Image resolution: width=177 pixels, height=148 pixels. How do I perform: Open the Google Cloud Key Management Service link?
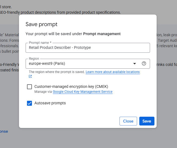(83, 92)
